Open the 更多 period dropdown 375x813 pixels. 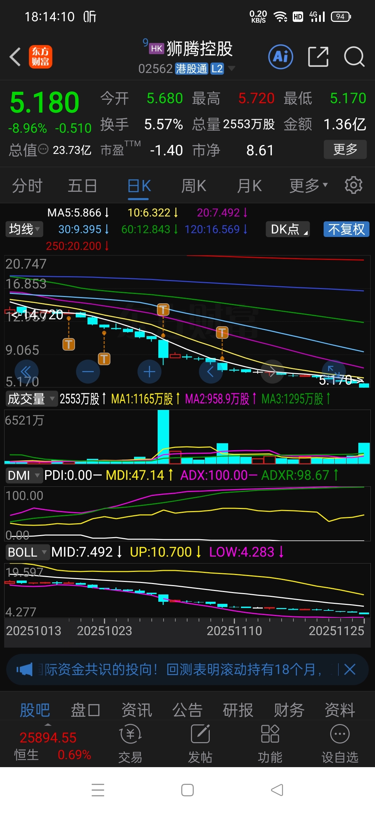[x=308, y=186]
